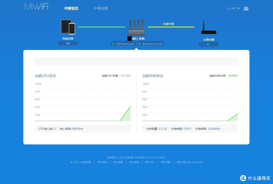Open the 用户社区 footer link
The width and height of the screenshot is (273, 184).
click(x=150, y=162)
